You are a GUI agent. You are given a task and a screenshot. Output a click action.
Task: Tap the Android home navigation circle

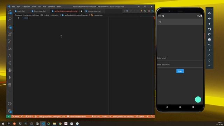180,107
